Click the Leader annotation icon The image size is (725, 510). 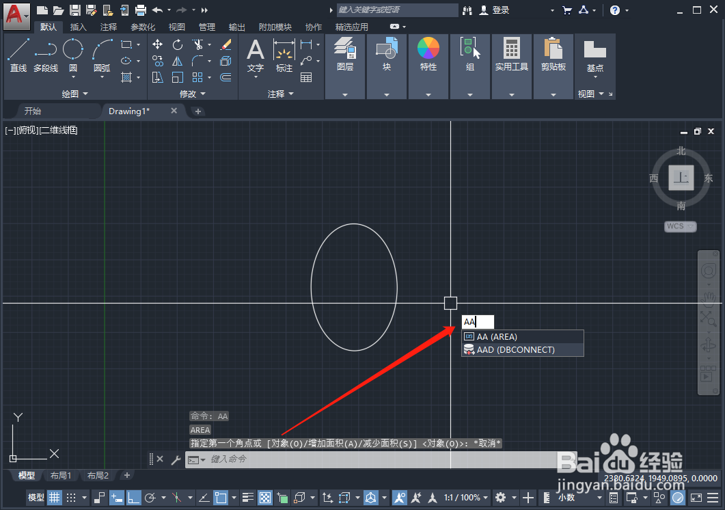[x=306, y=61]
